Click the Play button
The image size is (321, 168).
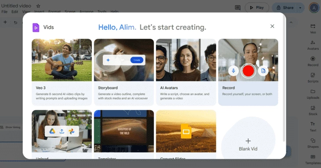[x=257, y=8]
